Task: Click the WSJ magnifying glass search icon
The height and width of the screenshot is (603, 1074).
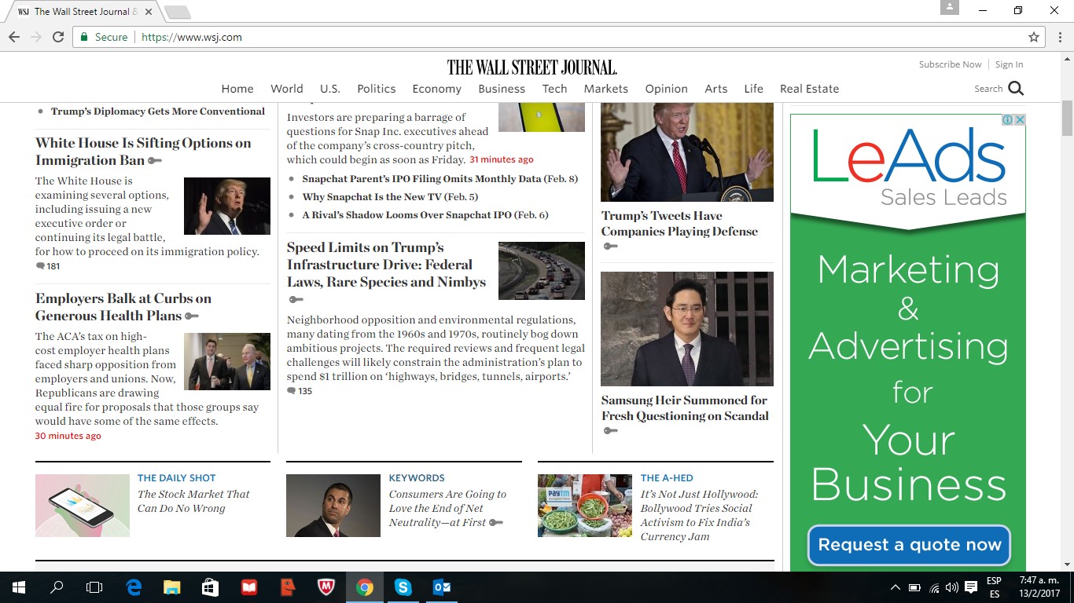Action: [1016, 89]
